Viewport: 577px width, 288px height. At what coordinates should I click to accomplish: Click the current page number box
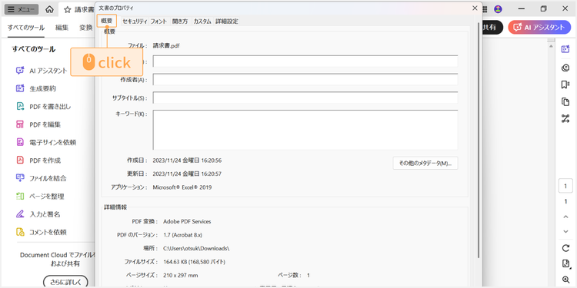point(565,187)
